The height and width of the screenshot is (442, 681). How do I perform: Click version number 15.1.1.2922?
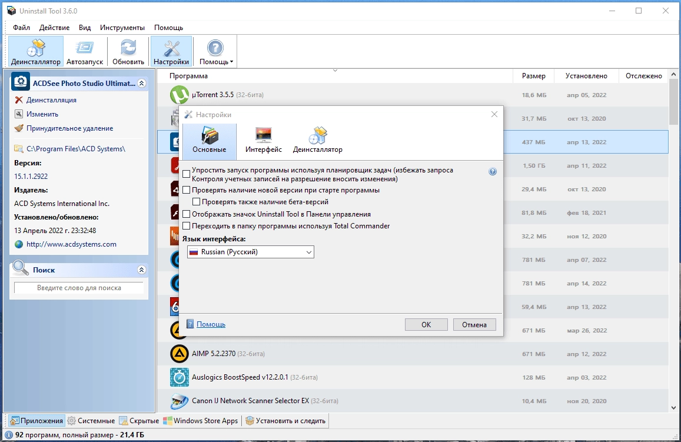(x=31, y=177)
